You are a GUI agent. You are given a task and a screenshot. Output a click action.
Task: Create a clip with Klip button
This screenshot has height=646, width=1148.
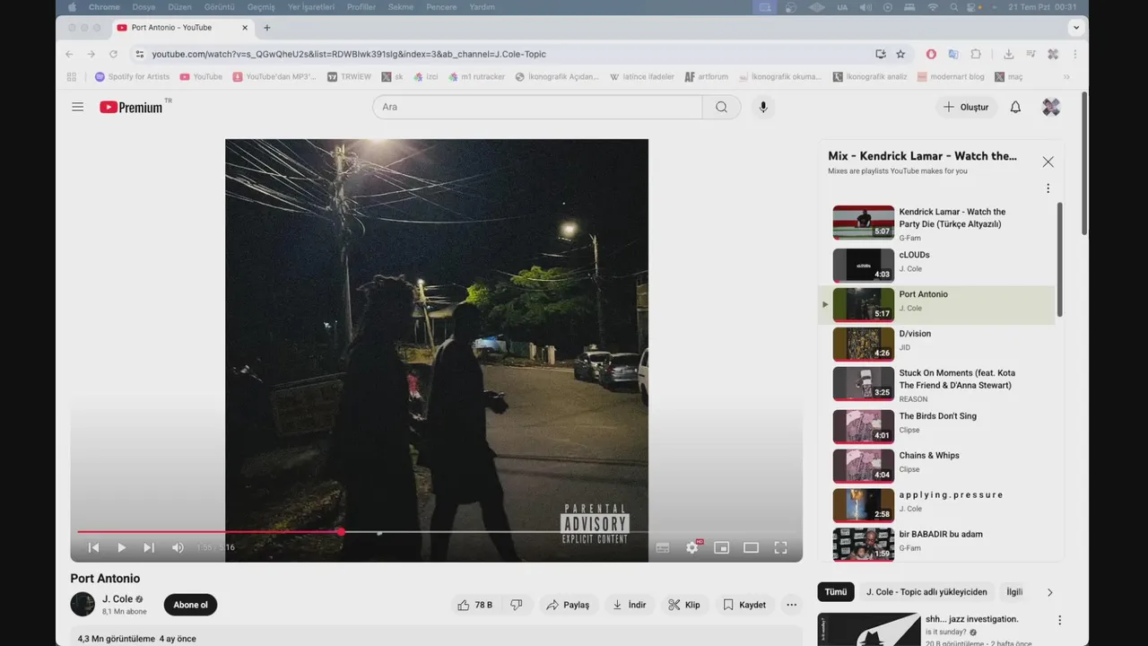pyautogui.click(x=684, y=605)
